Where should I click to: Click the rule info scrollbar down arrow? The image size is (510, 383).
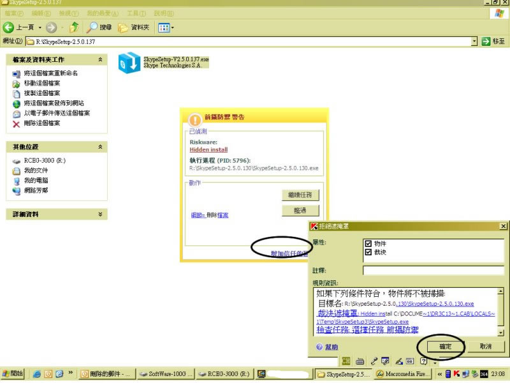[500, 333]
